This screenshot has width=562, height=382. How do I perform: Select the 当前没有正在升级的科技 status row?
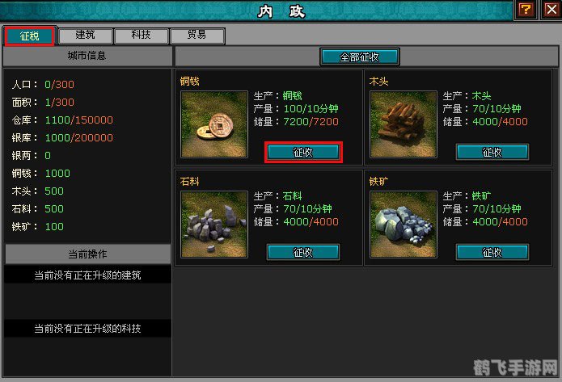click(x=87, y=329)
